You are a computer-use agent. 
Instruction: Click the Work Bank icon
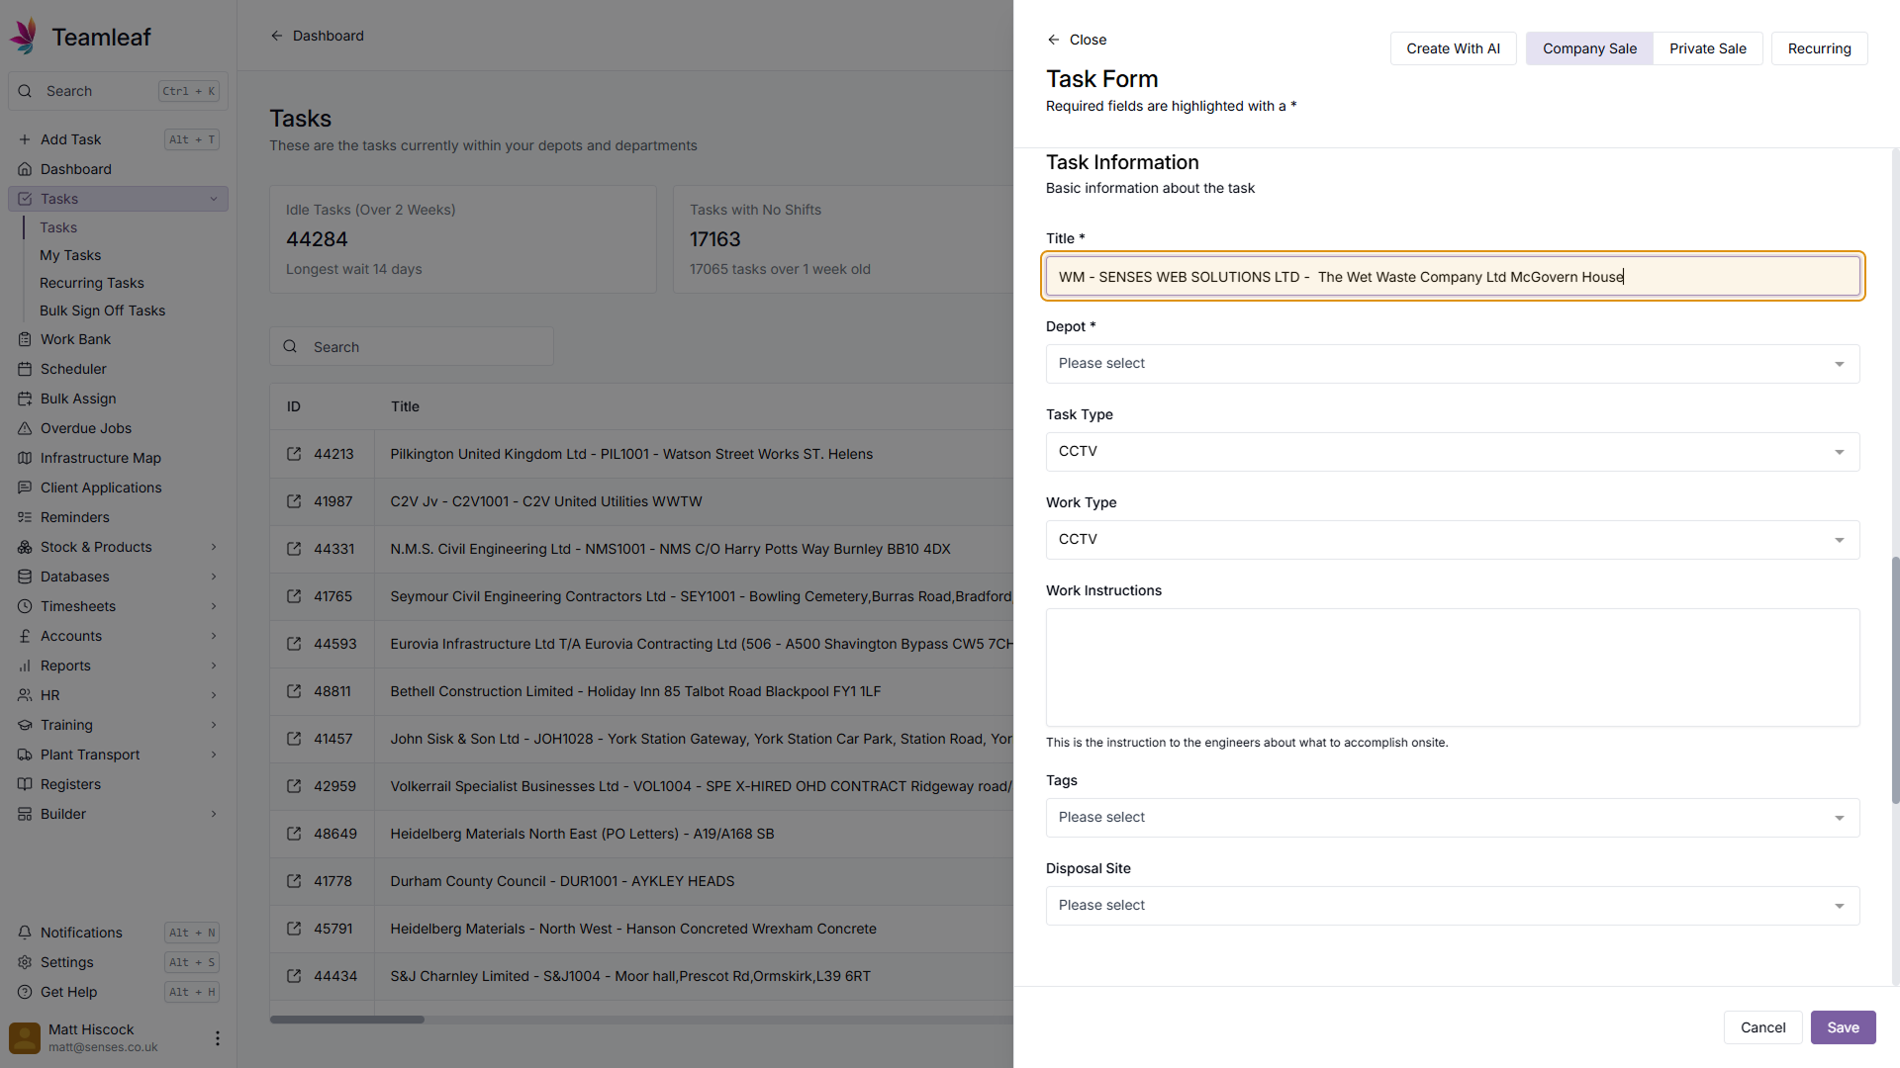point(25,339)
